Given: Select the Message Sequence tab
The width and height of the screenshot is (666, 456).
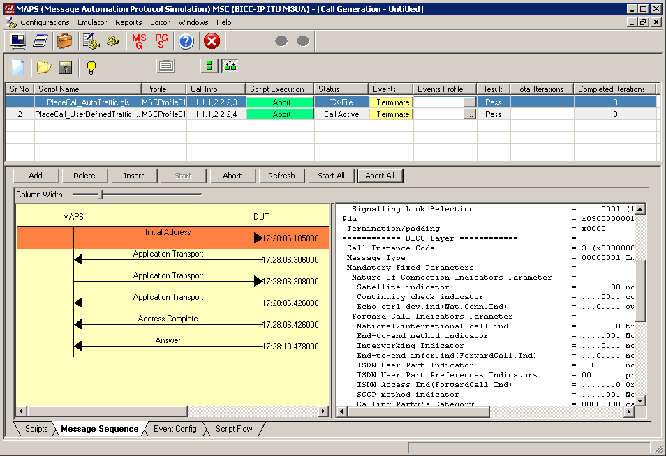Looking at the screenshot, I should (x=100, y=429).
